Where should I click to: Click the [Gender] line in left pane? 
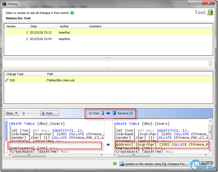(57, 138)
